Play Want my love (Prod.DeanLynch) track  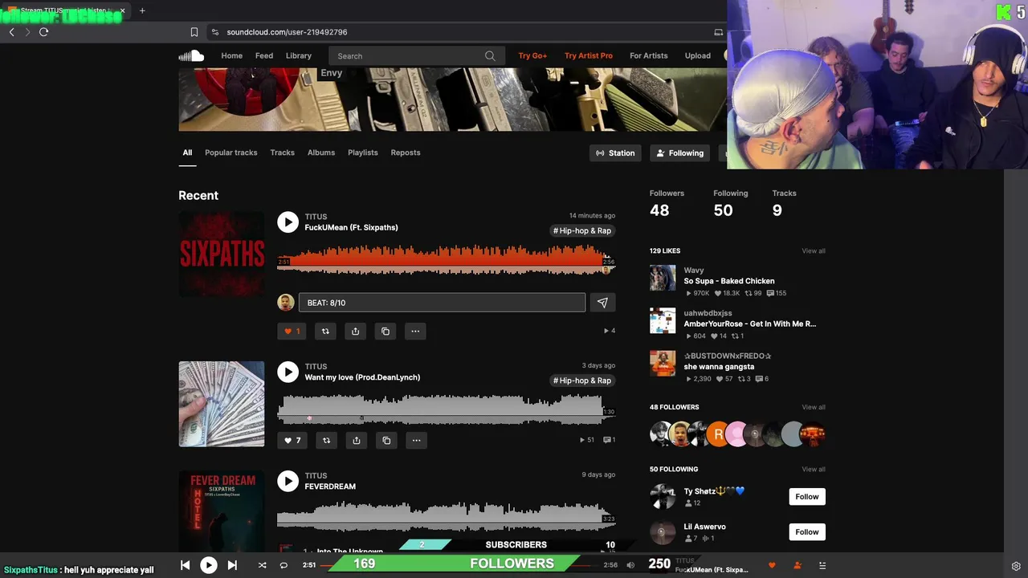click(x=288, y=372)
